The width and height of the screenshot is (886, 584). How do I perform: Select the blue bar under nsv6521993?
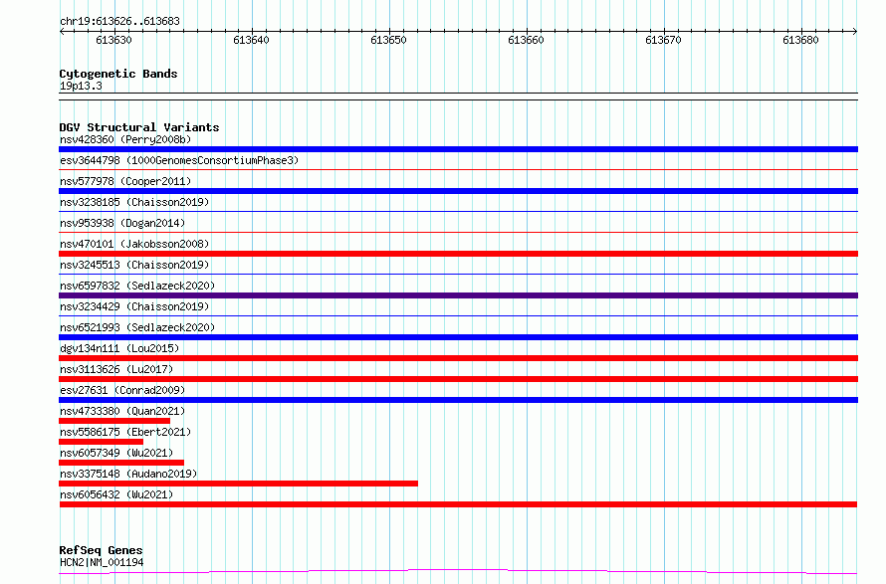[x=458, y=337]
